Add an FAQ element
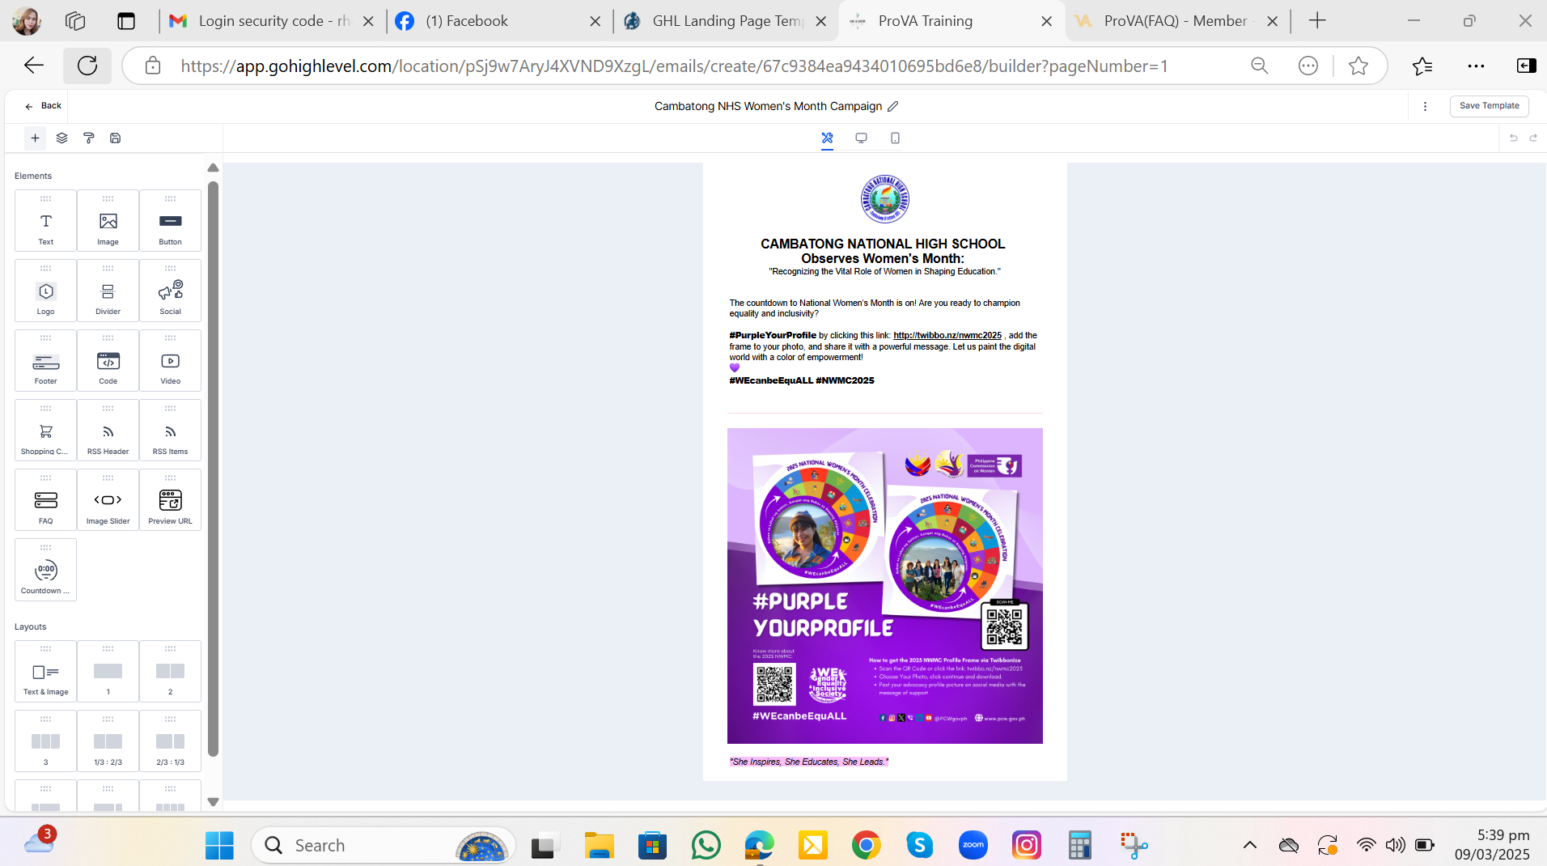 pos(45,500)
